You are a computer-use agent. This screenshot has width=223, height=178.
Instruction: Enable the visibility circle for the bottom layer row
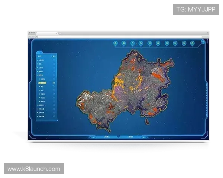tap(54, 116)
